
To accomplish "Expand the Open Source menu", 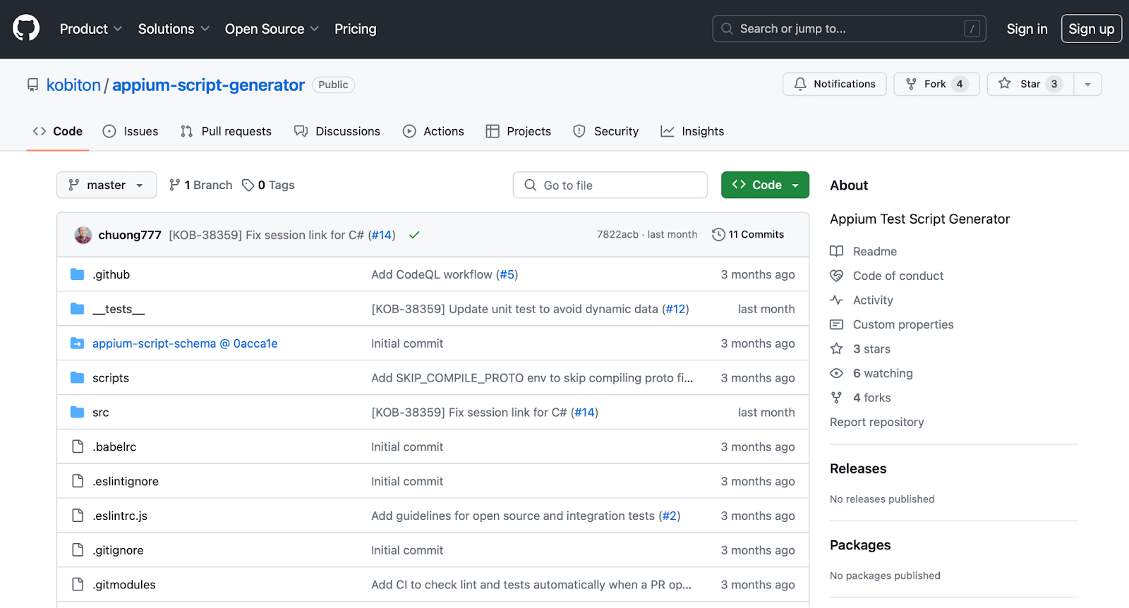I will [272, 29].
